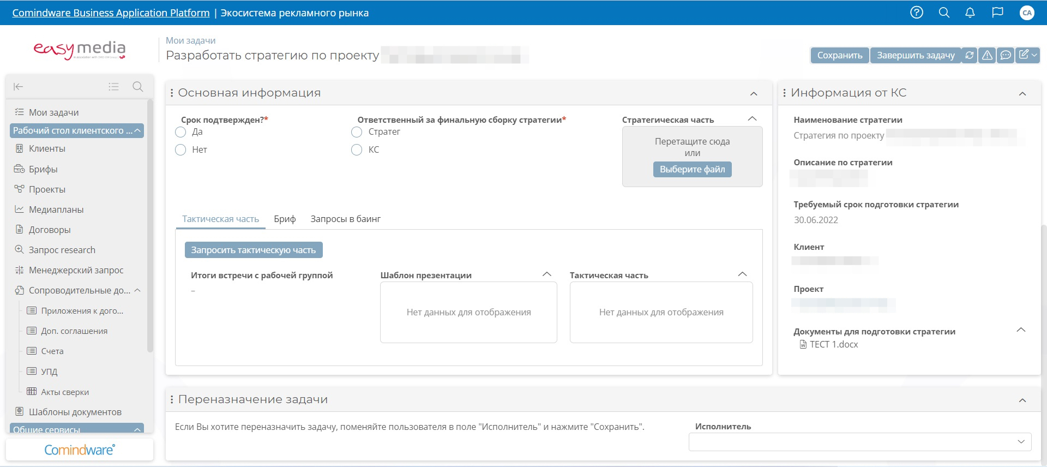
Task: Collapse the sidebar with arrow icon
Action: (18, 87)
